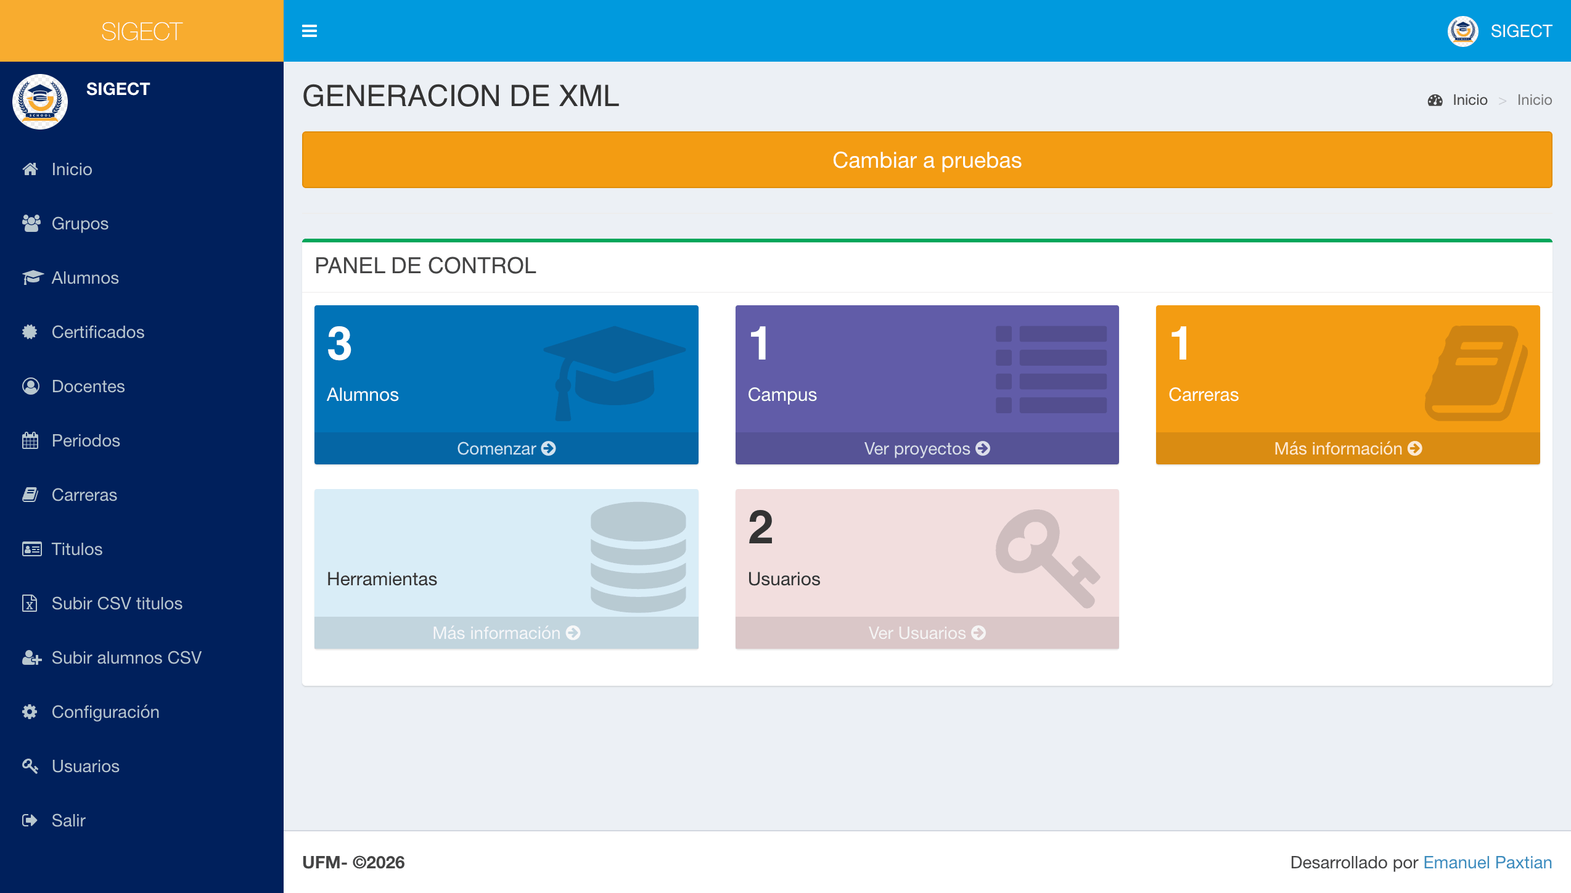Select the Carreras book icon
This screenshot has height=893, width=1571.
30,495
